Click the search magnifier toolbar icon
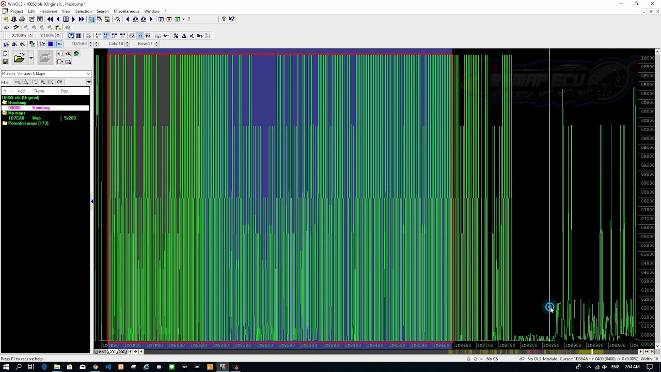 point(100,19)
